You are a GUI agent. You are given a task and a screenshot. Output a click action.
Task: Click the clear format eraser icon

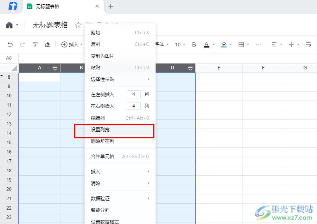(47, 44)
